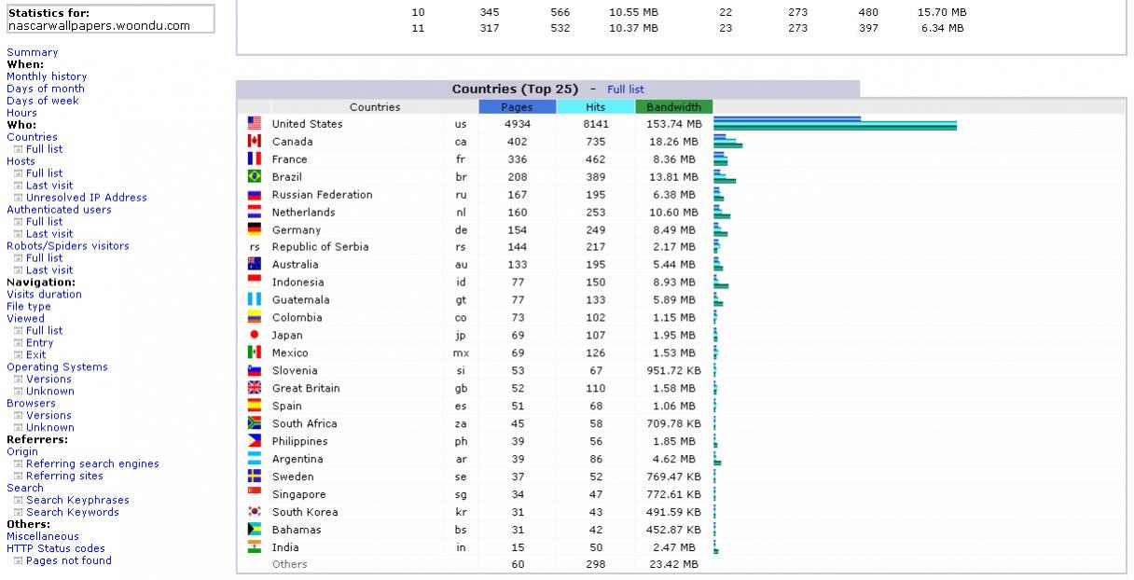Open HTTP Status codes report
This screenshot has height=580, width=1134.
click(x=56, y=549)
